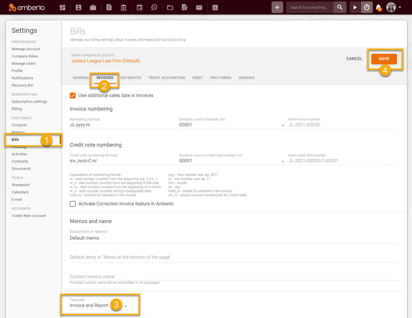Switch to the Trust Accounting tab
Image resolution: width=412 pixels, height=318 pixels.
167,78
